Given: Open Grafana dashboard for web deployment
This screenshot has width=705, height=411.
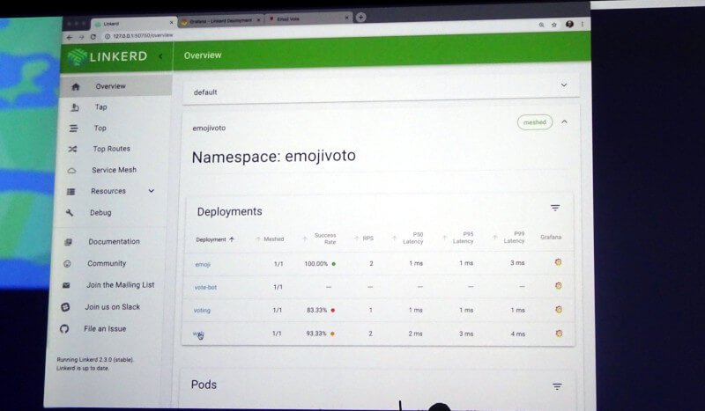Looking at the screenshot, I should [559, 334].
